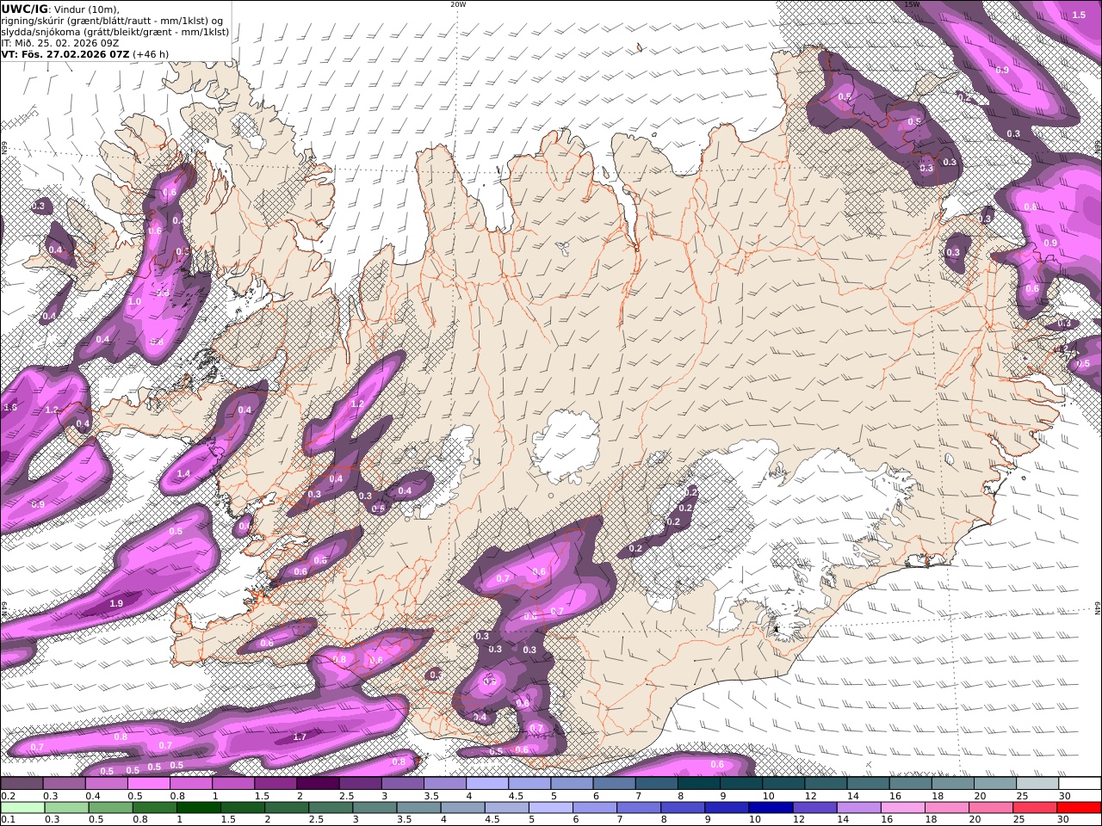Pick the white 30 snow legend swatch

click(x=1079, y=784)
